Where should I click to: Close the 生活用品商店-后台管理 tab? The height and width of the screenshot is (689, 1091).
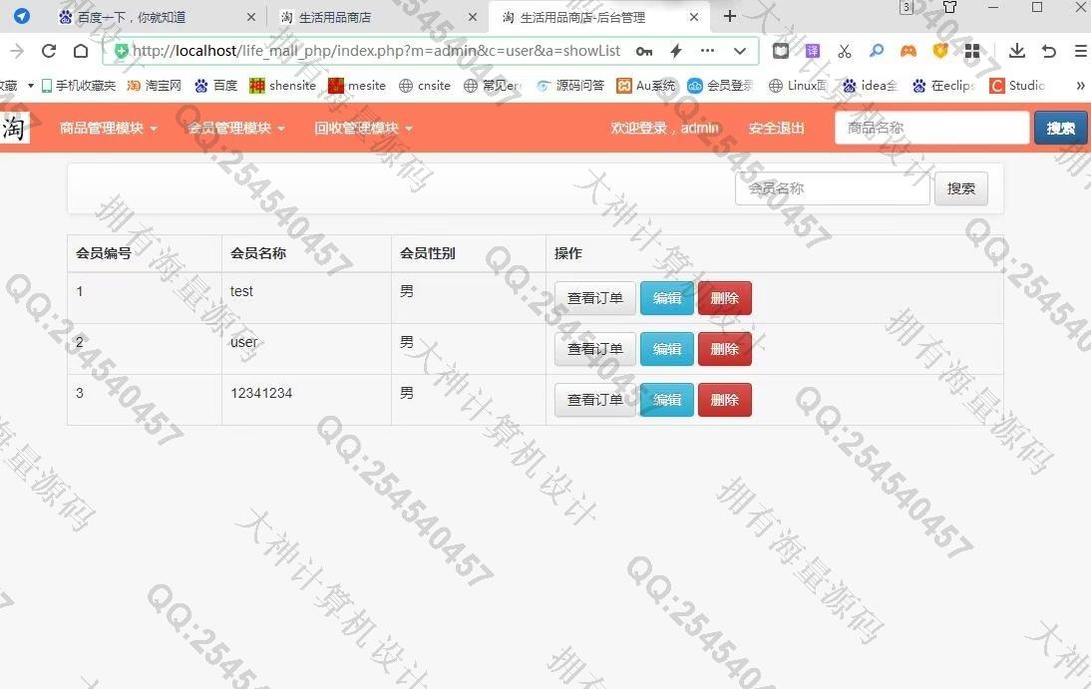(x=694, y=17)
